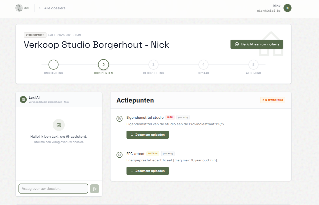The image size is (319, 205).
Task: Focus the Vraag over uw dossier input
Action: pyautogui.click(x=53, y=189)
